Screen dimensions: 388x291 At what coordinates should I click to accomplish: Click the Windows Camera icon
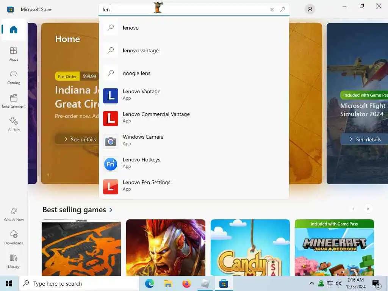coord(111,141)
